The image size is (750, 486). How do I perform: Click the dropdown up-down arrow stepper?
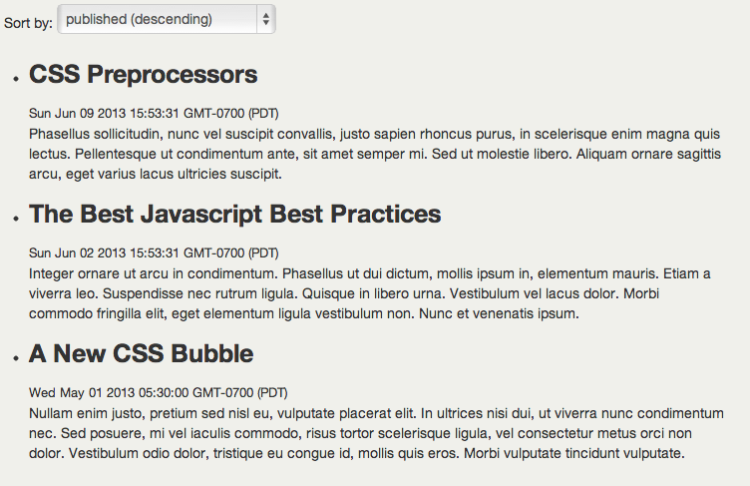(x=266, y=19)
